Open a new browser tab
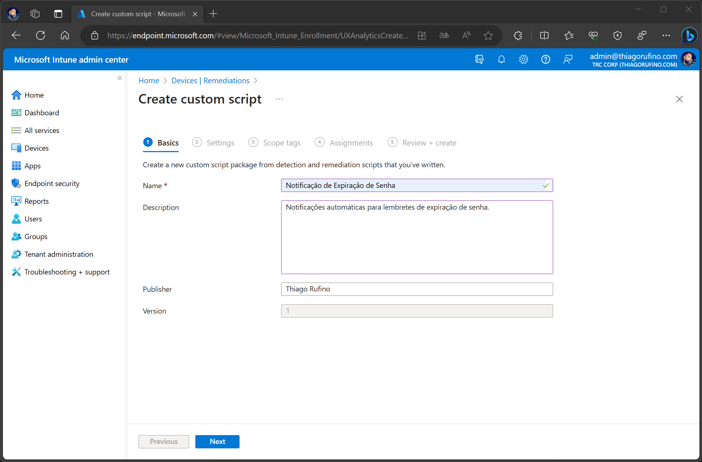The height and width of the screenshot is (462, 702). coord(213,14)
